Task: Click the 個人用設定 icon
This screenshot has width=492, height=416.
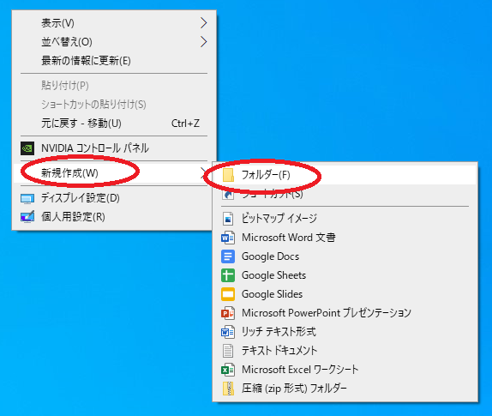Action: pos(27,217)
